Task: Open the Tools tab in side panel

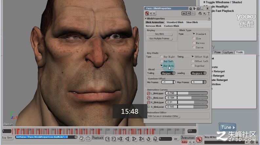Action: point(239,52)
